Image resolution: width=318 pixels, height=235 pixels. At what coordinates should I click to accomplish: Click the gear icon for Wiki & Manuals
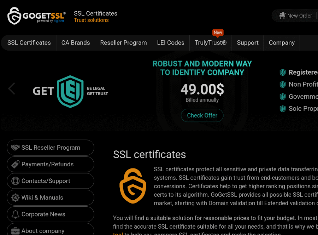point(15,197)
